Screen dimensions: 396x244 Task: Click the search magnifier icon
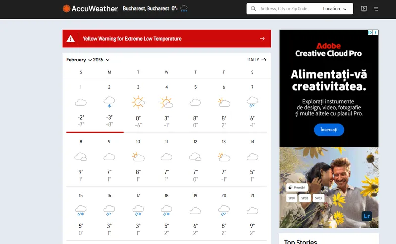point(253,9)
